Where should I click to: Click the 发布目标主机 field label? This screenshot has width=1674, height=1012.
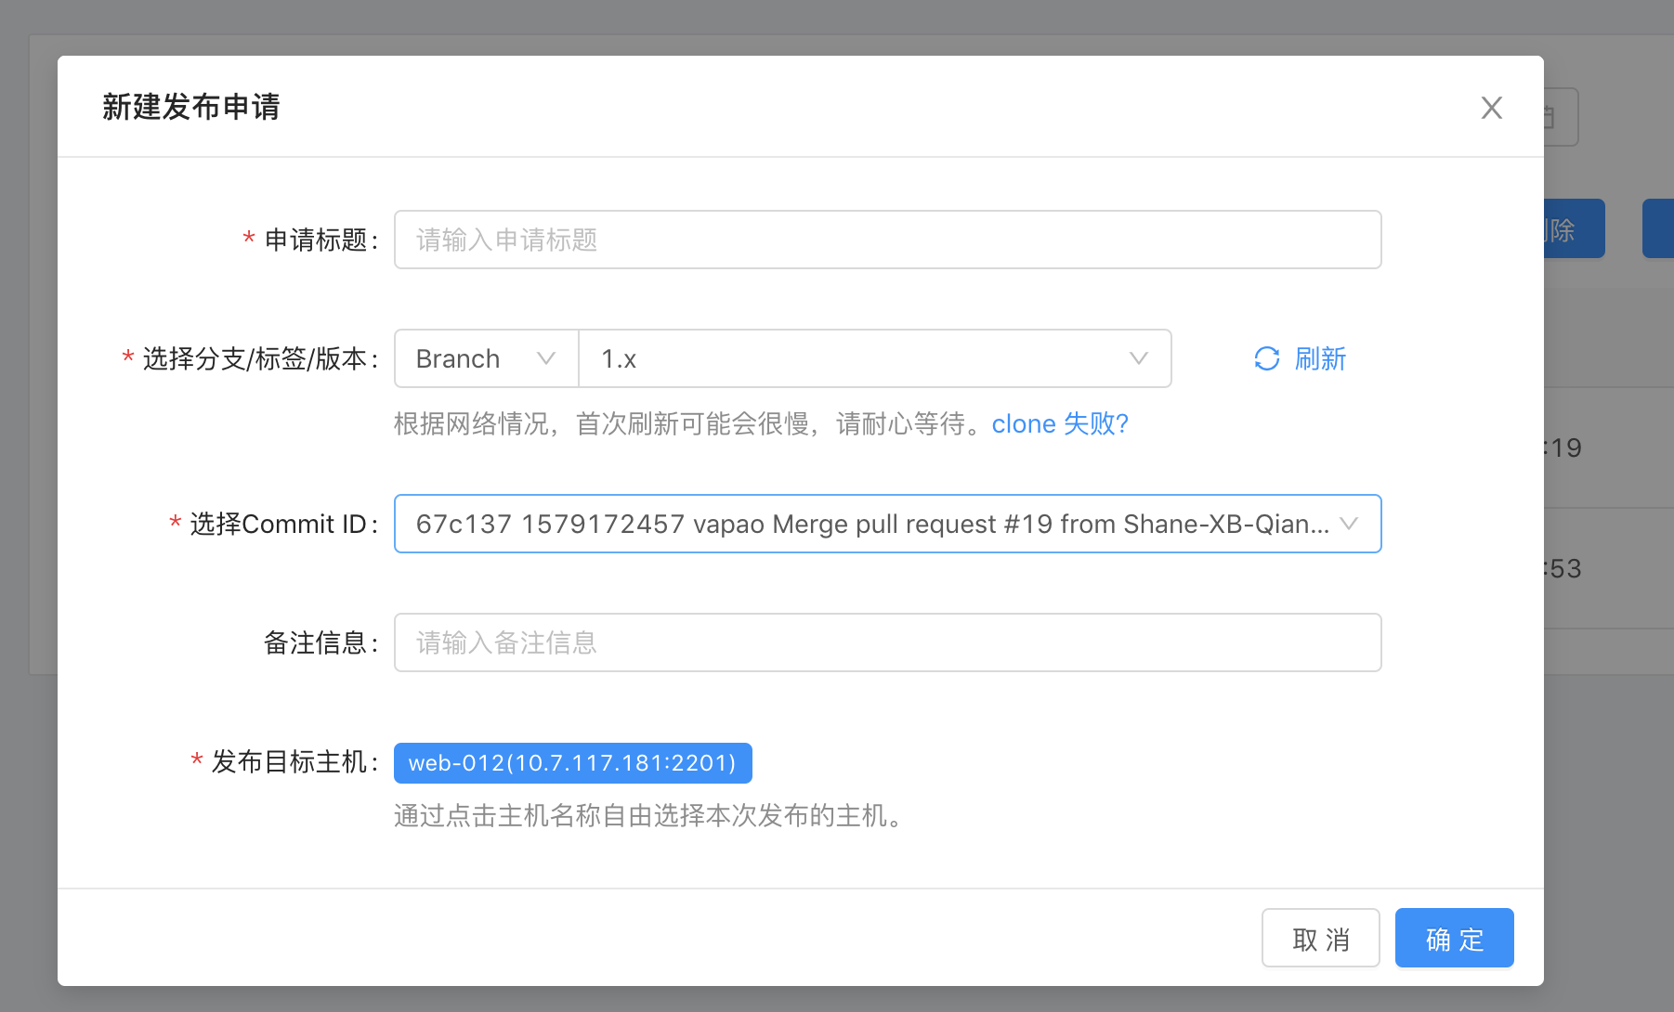tap(290, 761)
